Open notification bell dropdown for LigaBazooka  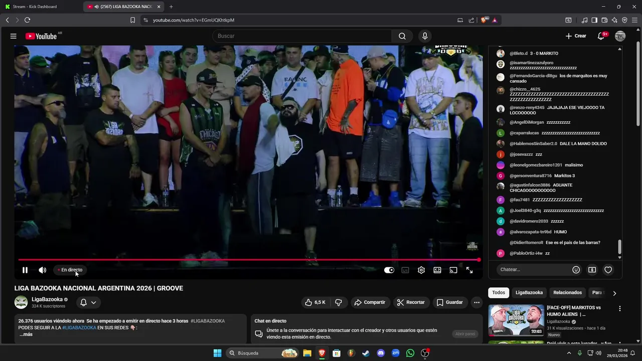click(x=88, y=302)
